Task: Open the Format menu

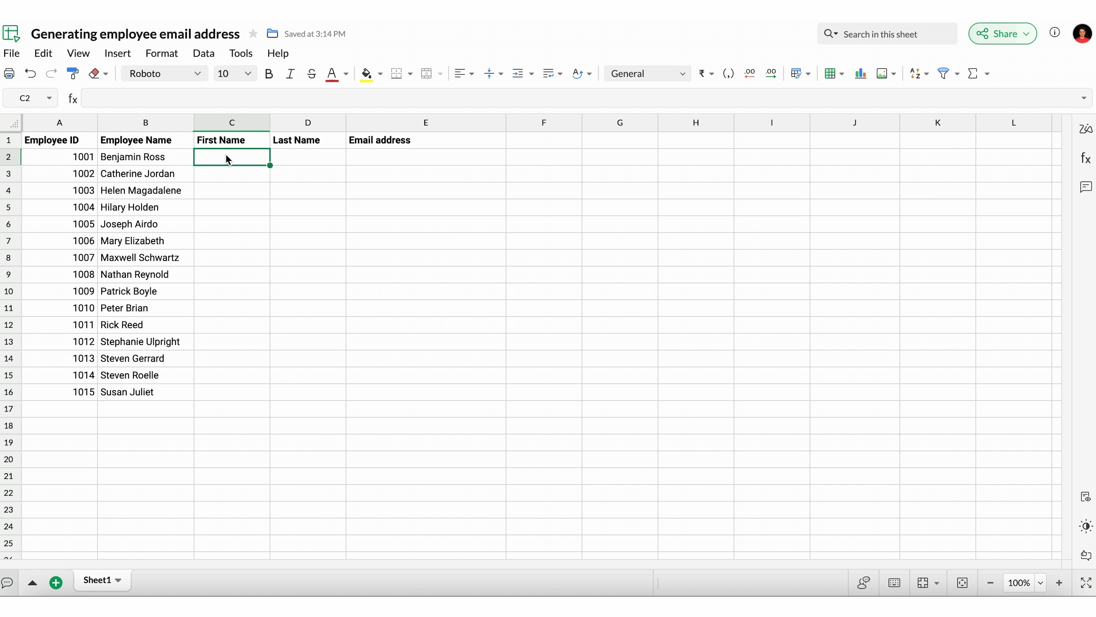Action: [x=161, y=53]
